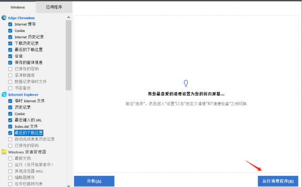This screenshot has height=187, width=302.
Task: Enable the 最新文档 checkbox
Action: point(10,159)
